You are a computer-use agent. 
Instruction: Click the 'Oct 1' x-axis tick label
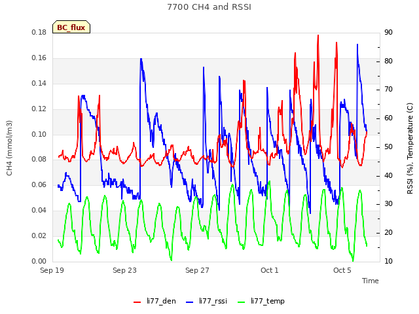click(270, 270)
